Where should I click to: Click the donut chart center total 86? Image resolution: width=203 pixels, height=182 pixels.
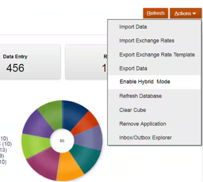(x=62, y=140)
